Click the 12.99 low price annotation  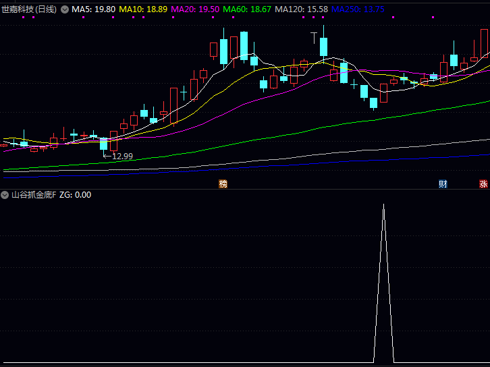[x=121, y=156]
